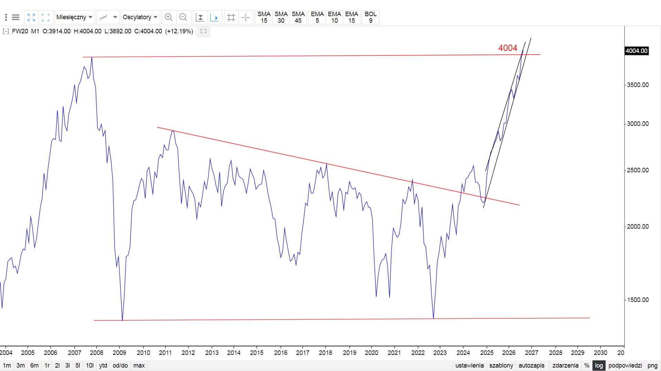The height and width of the screenshot is (371, 661).
Task: Collapse the FW20 legend with [-]
Action: (6, 31)
